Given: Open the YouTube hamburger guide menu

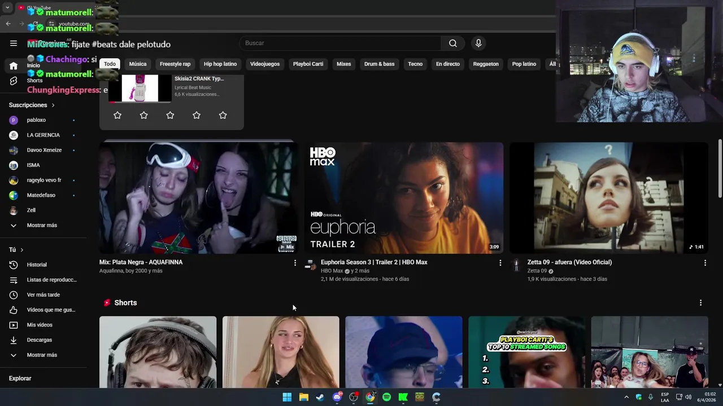Looking at the screenshot, I should [14, 43].
